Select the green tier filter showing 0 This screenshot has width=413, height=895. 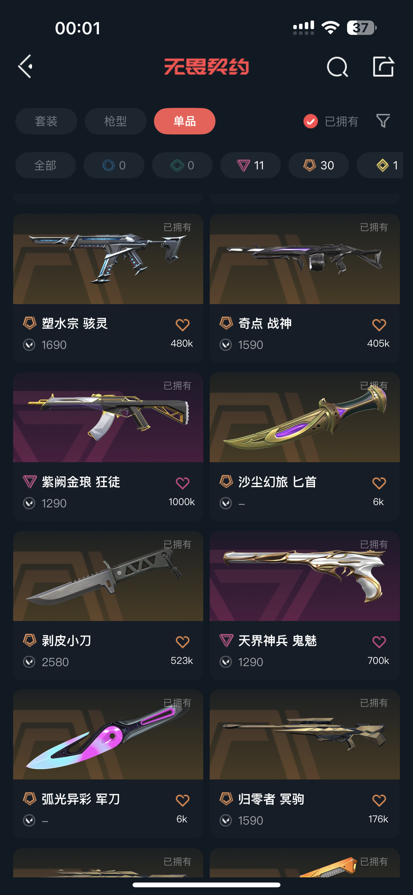click(x=182, y=165)
